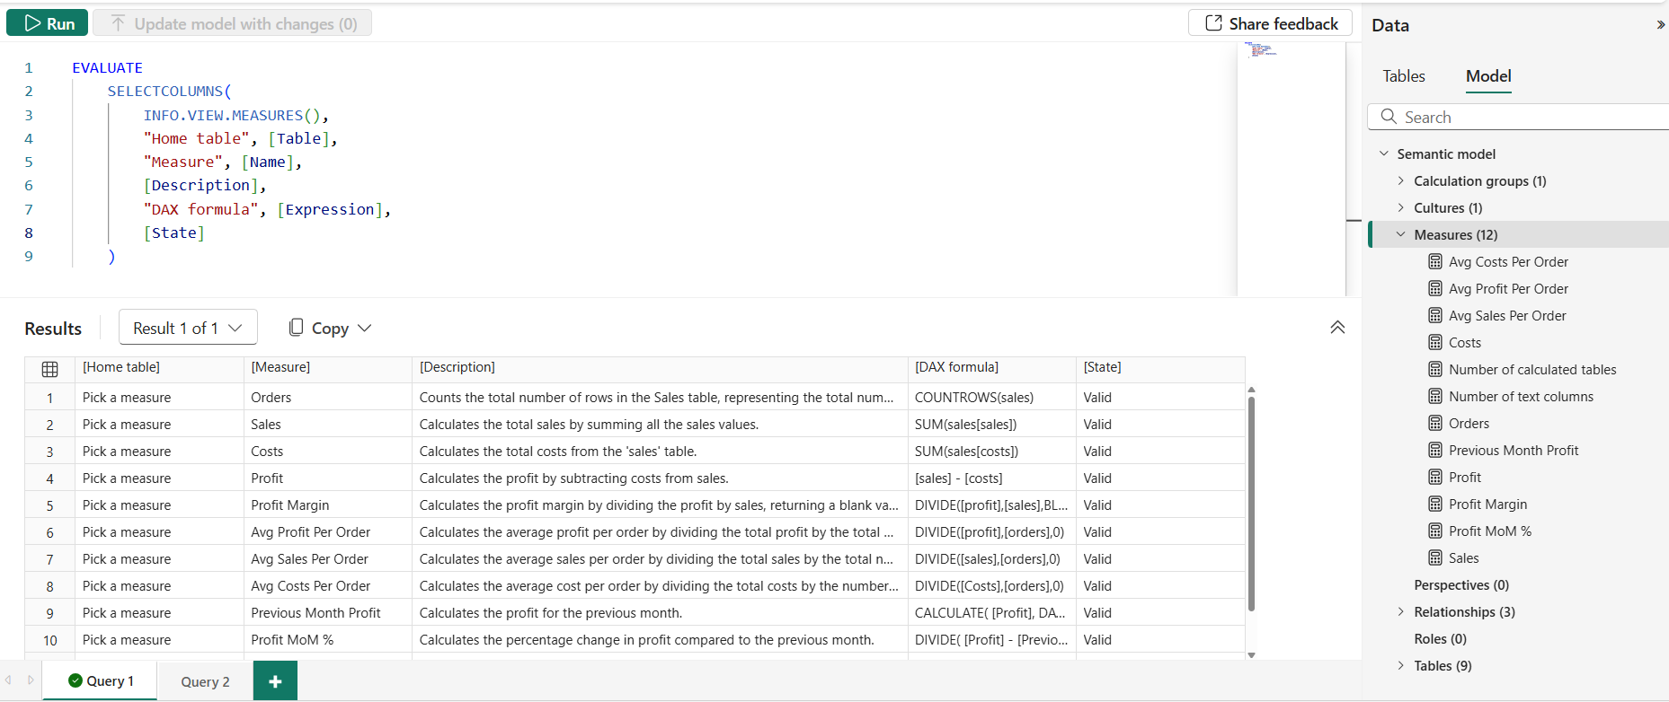1669x702 pixels.
Task: Select Perspectives (0) in the model tree
Action: pos(1461,585)
